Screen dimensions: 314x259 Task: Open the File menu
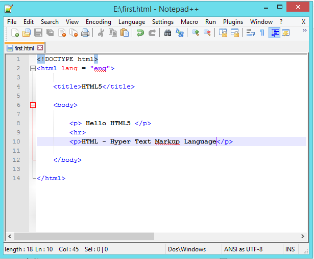coord(12,22)
